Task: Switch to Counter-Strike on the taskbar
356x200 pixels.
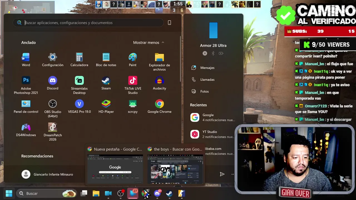Action: click(182, 193)
